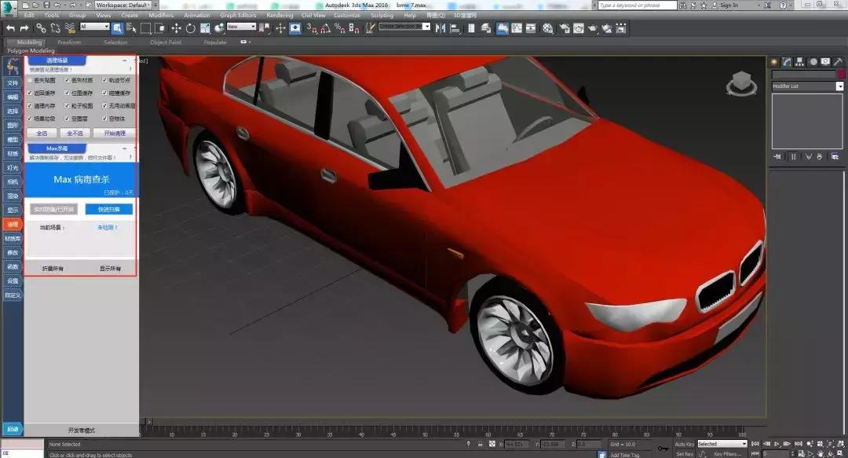This screenshot has width=848, height=458.
Task: Open the Workspace Default dropdown
Action: [122, 5]
